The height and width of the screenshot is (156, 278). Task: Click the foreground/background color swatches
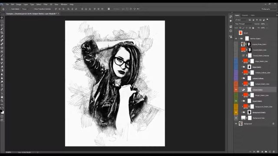[2, 112]
